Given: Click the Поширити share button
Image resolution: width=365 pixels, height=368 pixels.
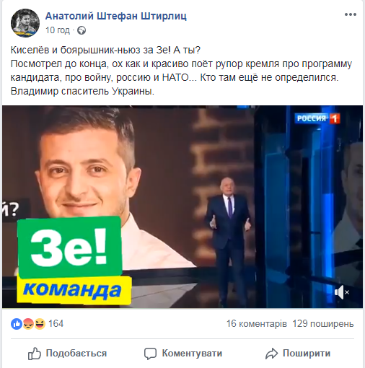Looking at the screenshot, I should click(298, 354).
